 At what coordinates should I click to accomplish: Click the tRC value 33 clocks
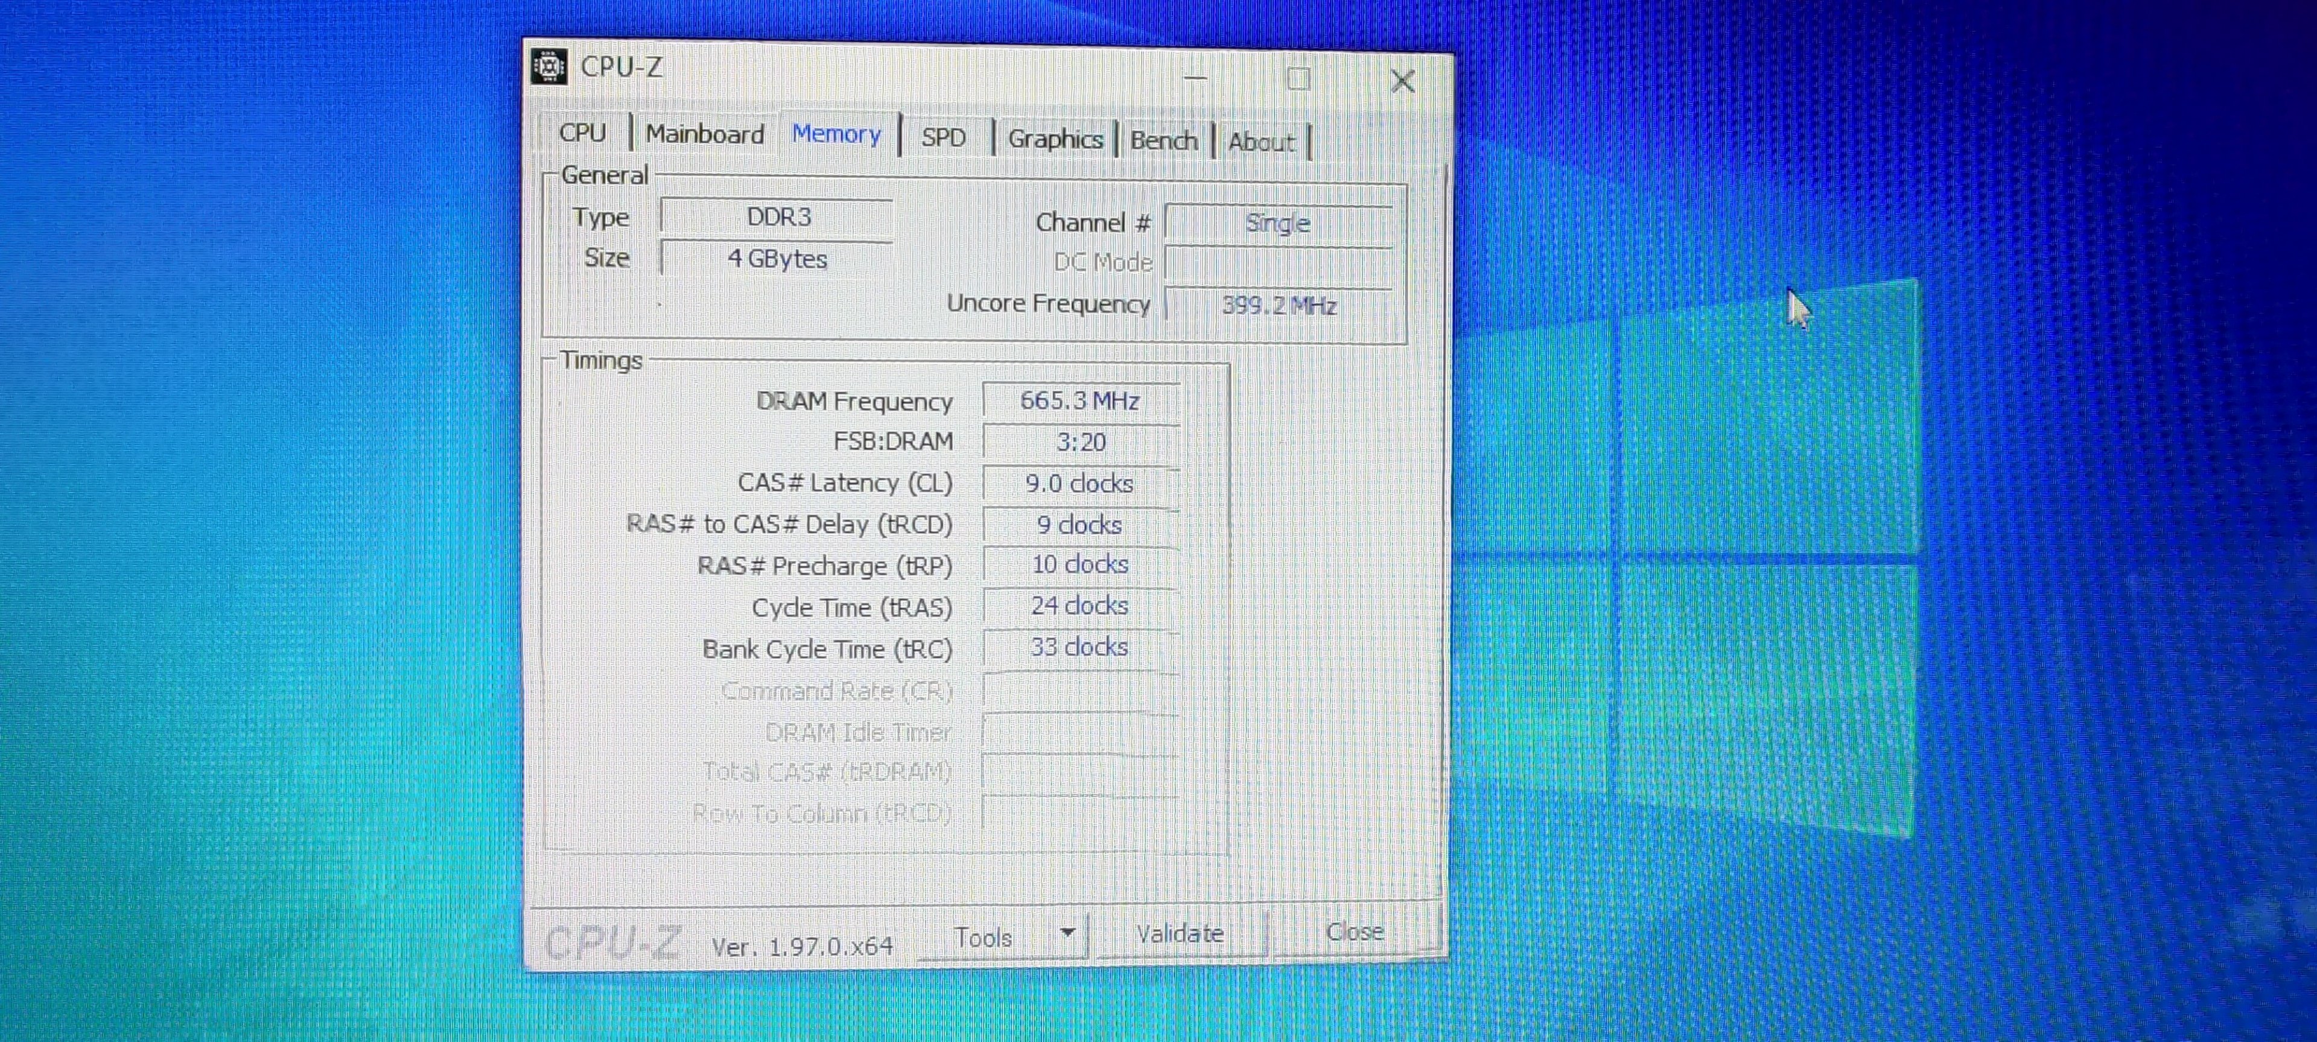pos(1080,647)
